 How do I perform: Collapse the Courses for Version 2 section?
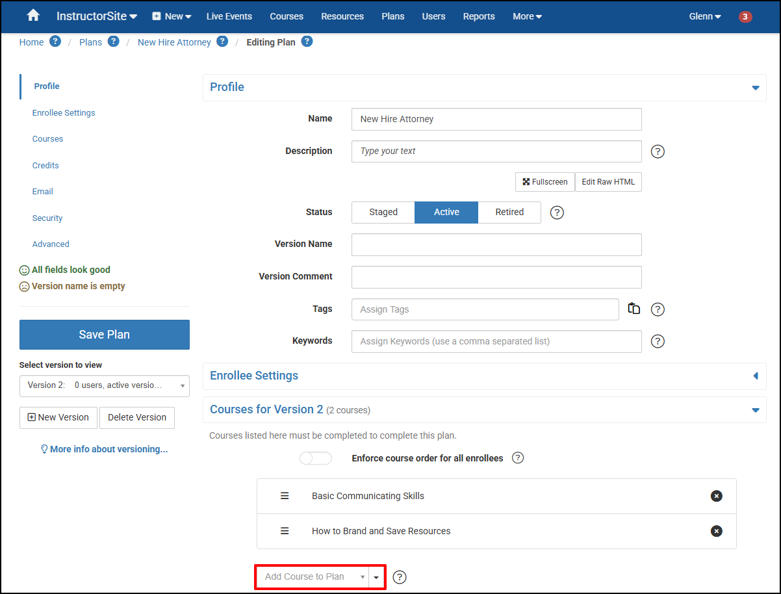(x=756, y=410)
